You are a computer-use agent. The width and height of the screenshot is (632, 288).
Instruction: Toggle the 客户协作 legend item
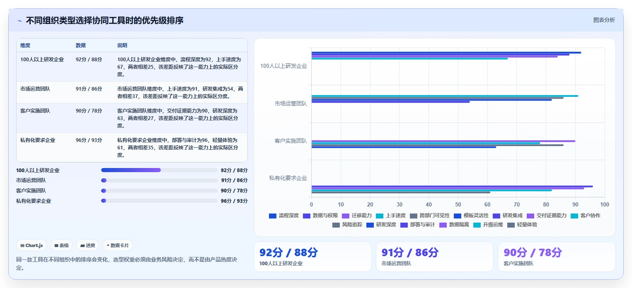[586, 216]
